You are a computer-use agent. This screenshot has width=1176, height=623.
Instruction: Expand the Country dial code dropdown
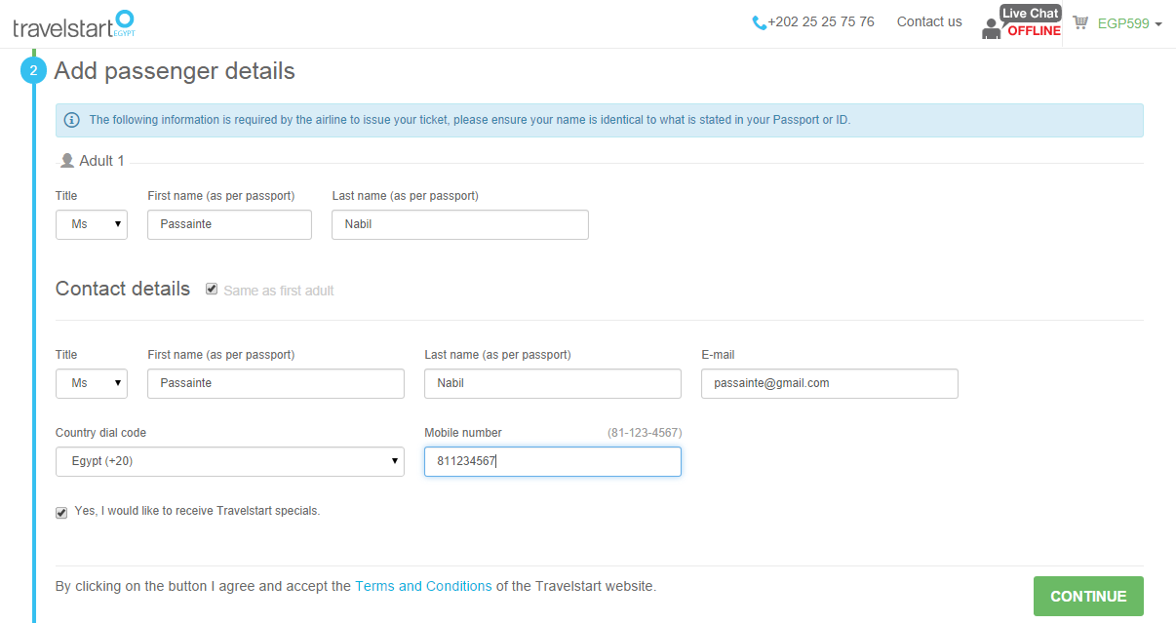(x=230, y=461)
